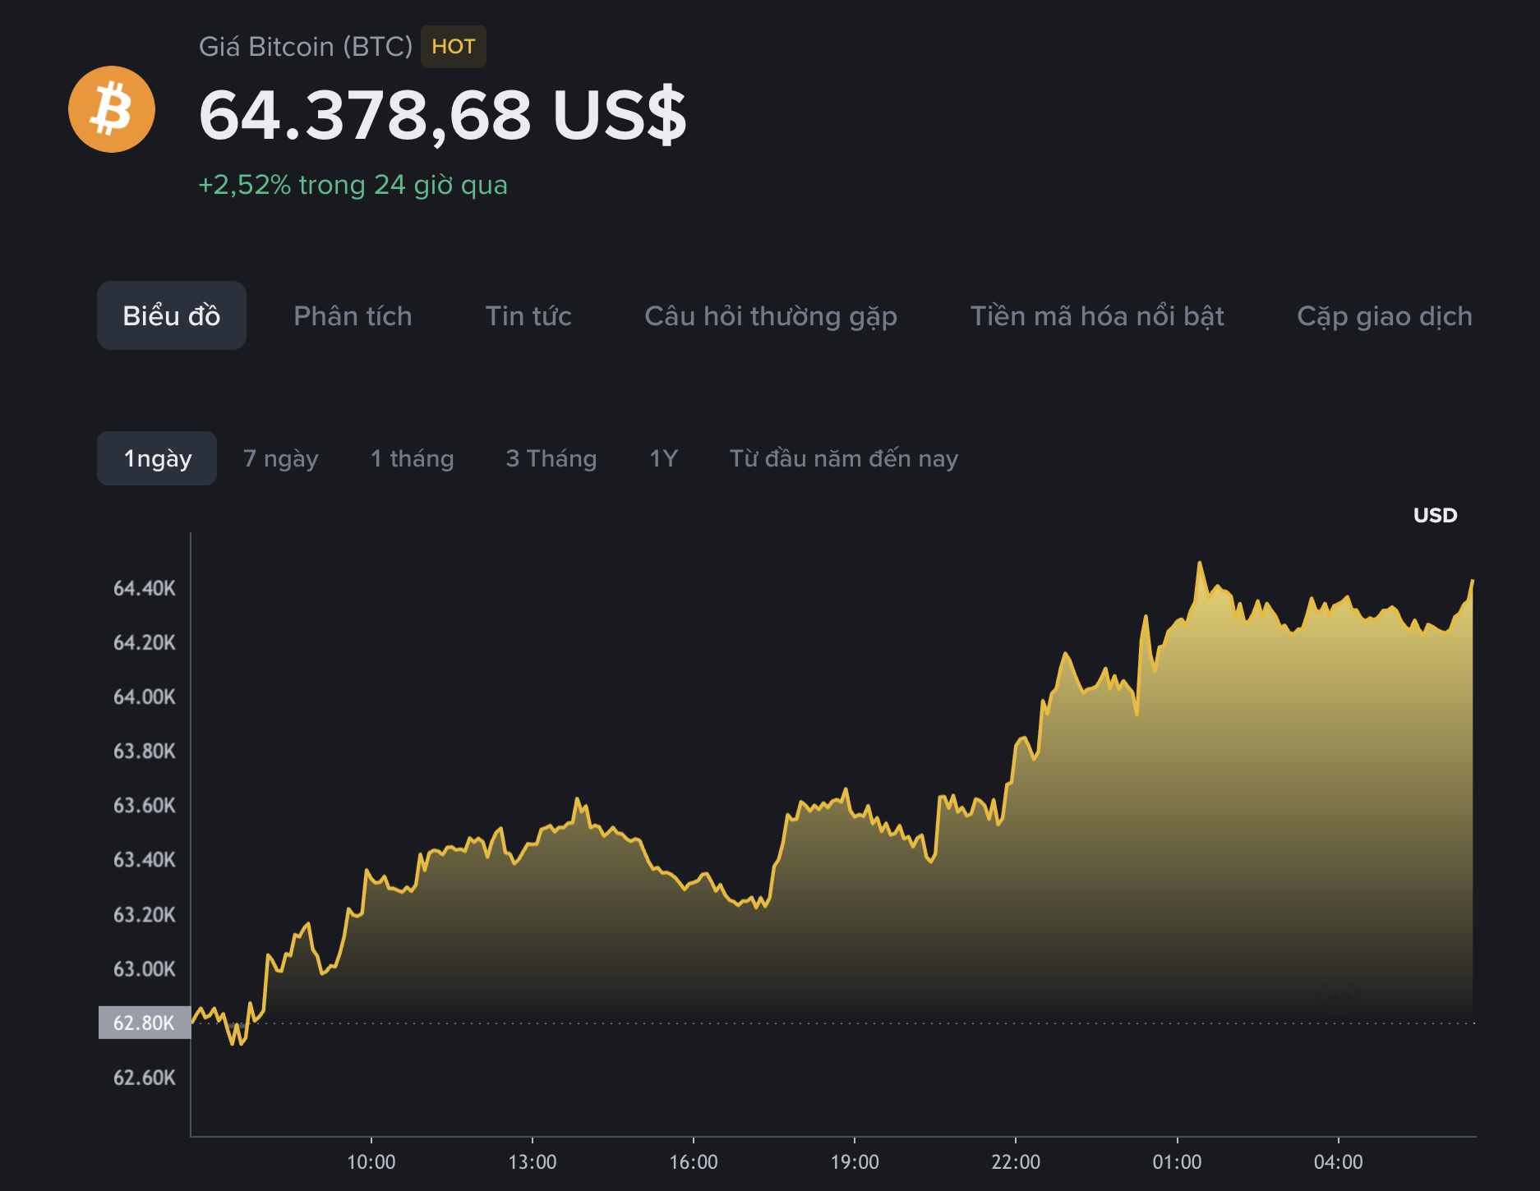
Task: Select the 1ngày chart range
Action: pos(157,458)
